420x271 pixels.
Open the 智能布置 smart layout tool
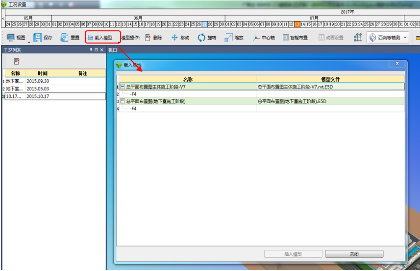(295, 38)
